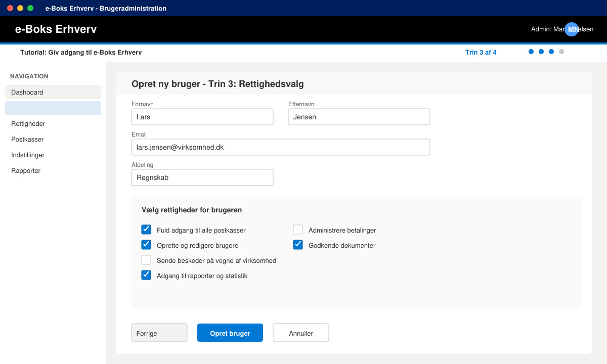Check 'Fuld adgang til alle postkasser' checkbox
The height and width of the screenshot is (364, 607).
(146, 230)
